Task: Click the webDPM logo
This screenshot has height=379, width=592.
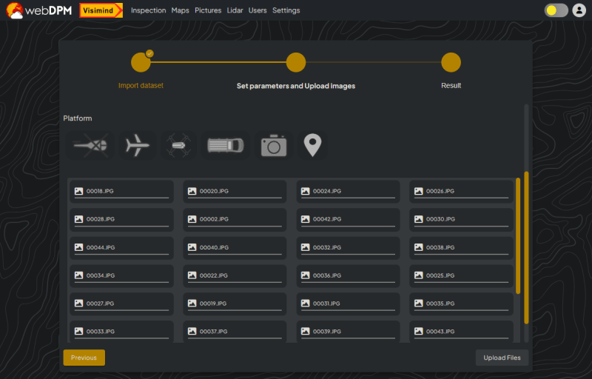Action: tap(39, 10)
